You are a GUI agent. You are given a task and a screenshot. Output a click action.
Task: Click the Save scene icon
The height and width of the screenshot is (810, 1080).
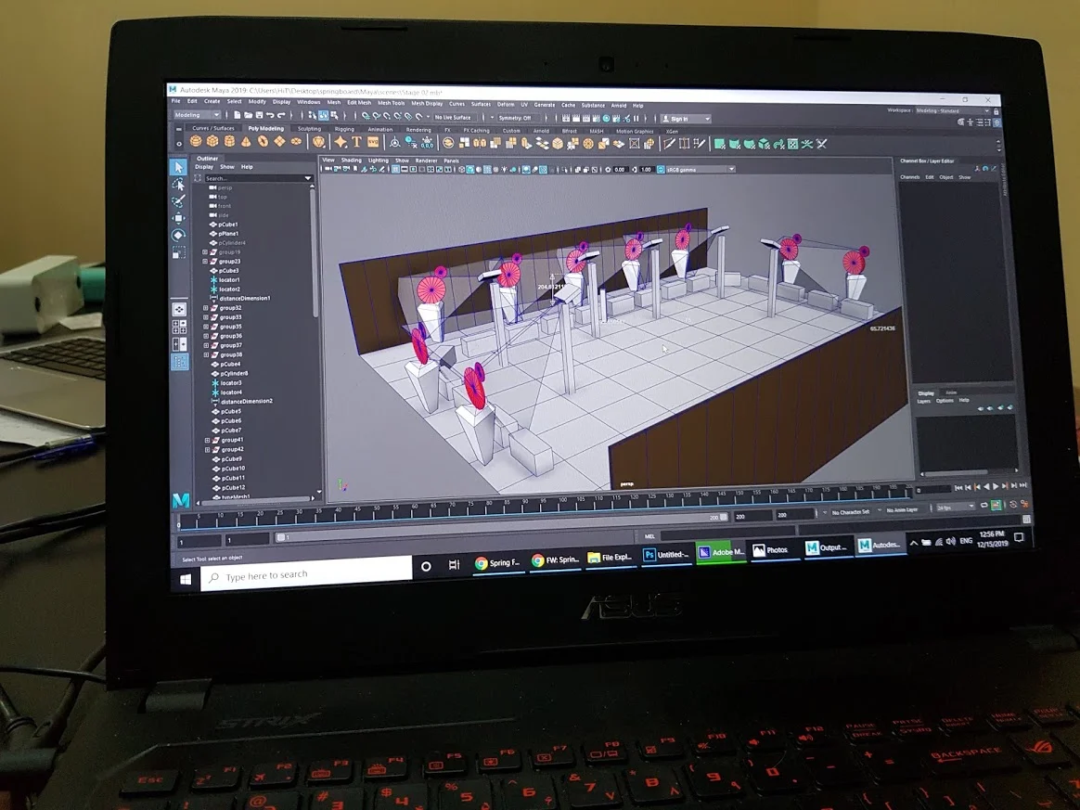259,115
